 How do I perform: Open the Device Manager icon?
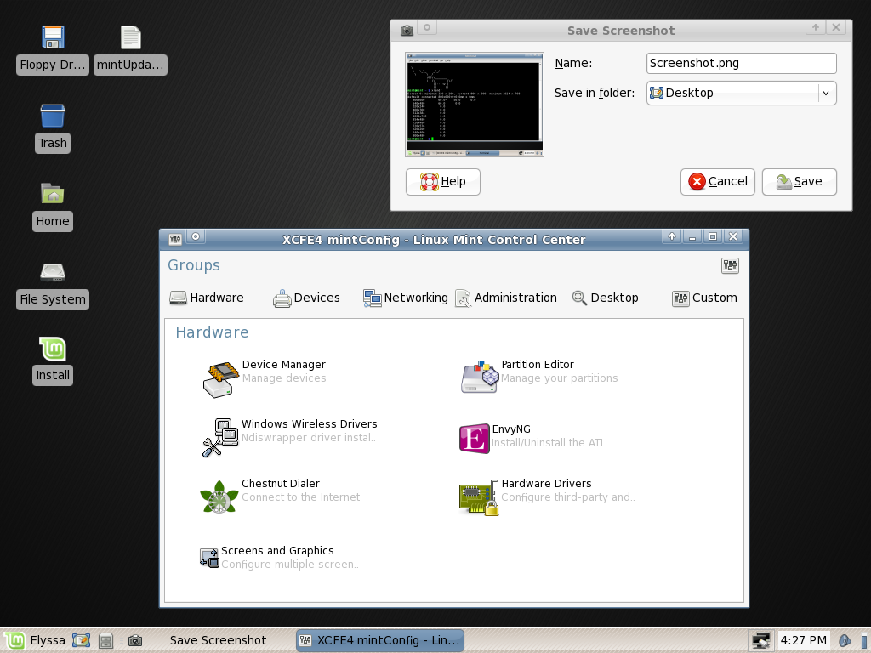(220, 379)
